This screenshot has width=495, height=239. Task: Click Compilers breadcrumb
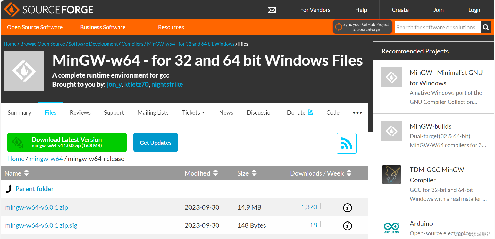[132, 44]
